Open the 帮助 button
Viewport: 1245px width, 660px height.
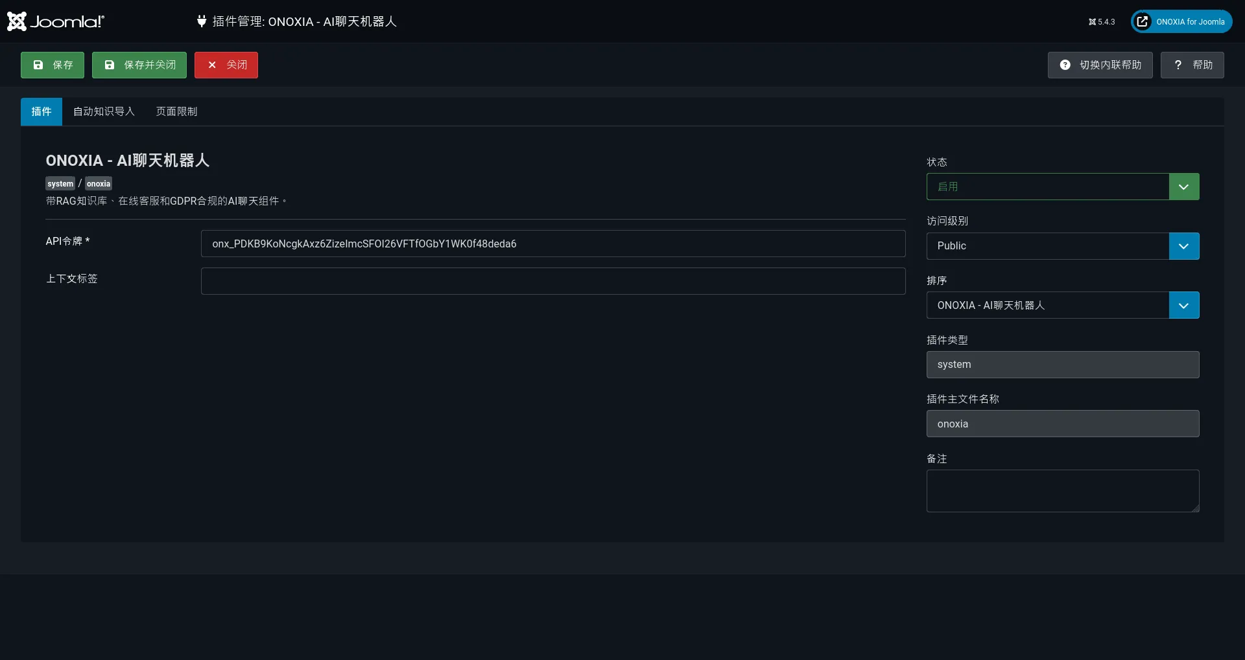(x=1192, y=65)
